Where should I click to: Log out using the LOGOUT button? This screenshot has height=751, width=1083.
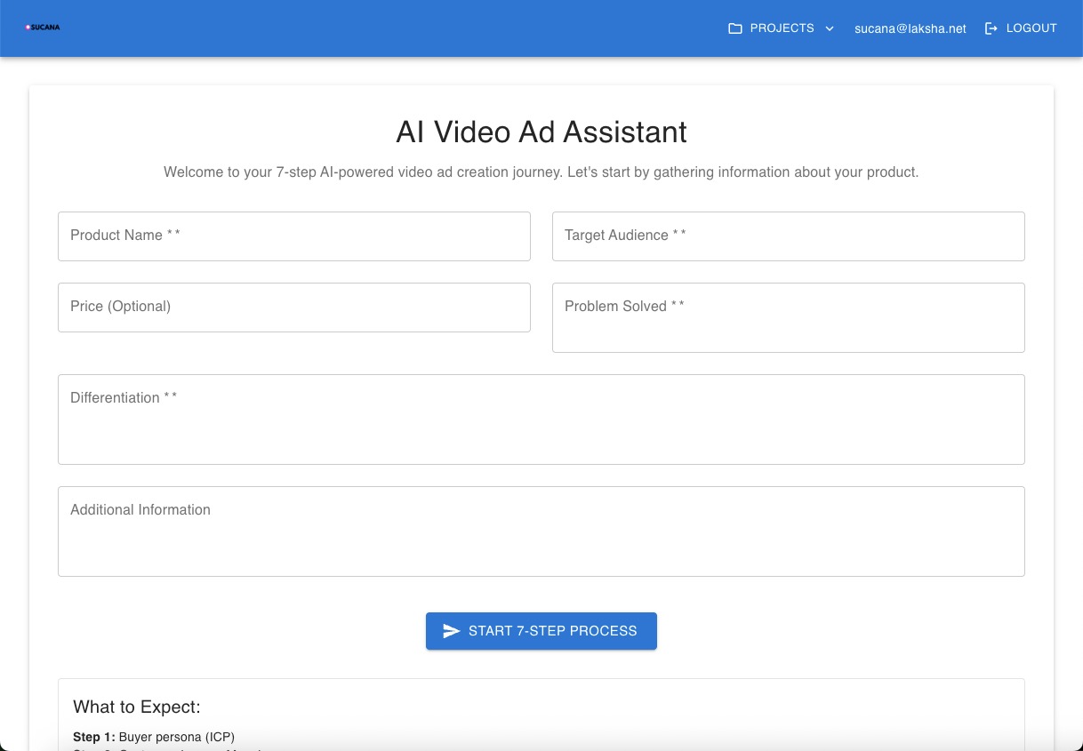(x=1021, y=28)
